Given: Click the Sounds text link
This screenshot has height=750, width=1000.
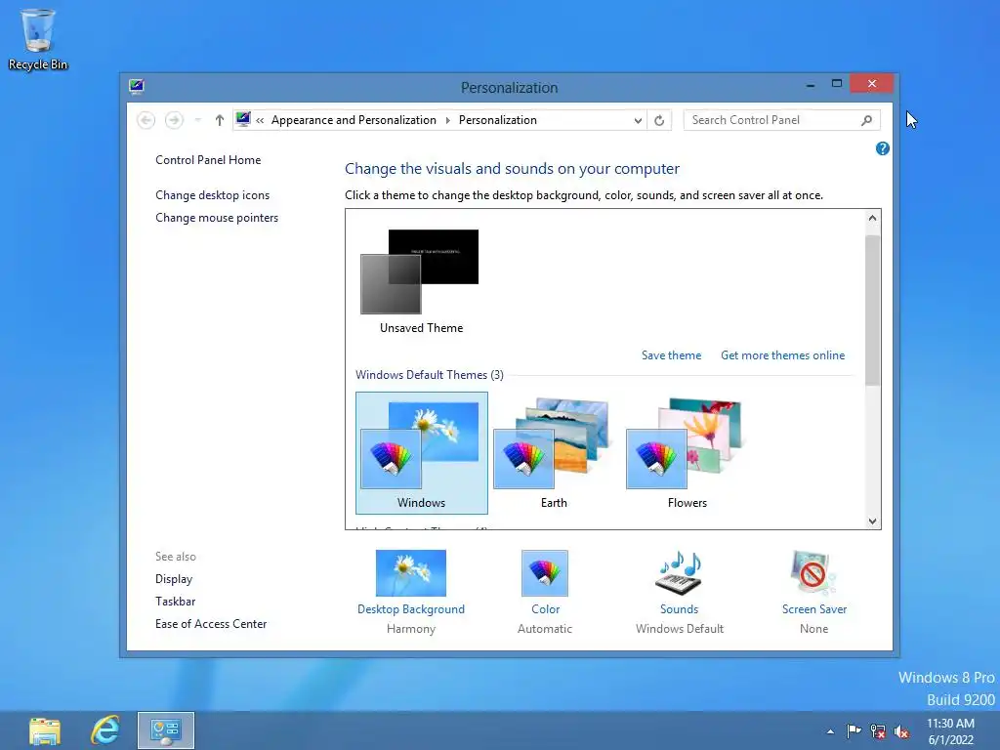Looking at the screenshot, I should coord(680,609).
